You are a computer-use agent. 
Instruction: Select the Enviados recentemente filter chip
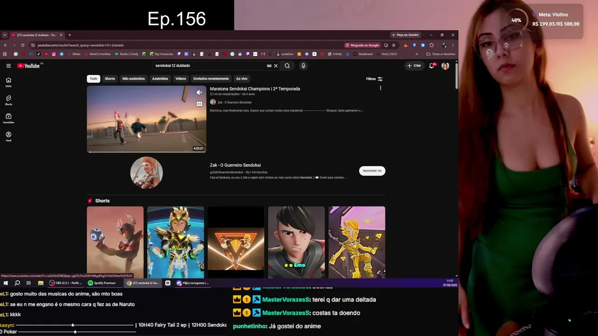[x=211, y=79]
